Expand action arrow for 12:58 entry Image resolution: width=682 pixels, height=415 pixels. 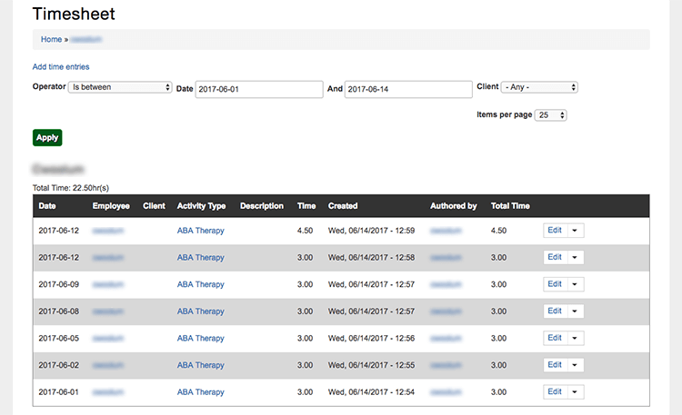point(575,258)
